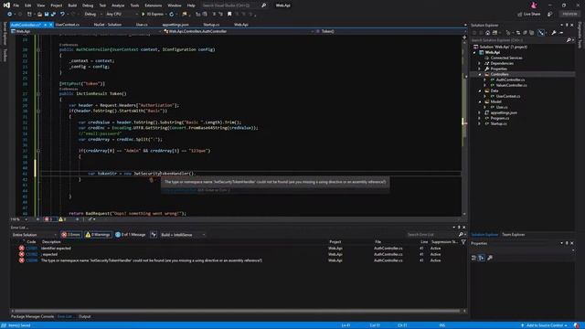Open the Debug configuration dropdown
Image resolution: width=585 pixels, height=329 pixels.
coord(92,15)
